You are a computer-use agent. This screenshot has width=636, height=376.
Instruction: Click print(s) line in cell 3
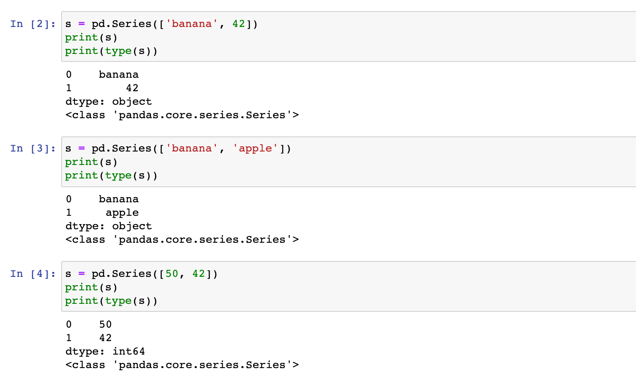coord(91,162)
